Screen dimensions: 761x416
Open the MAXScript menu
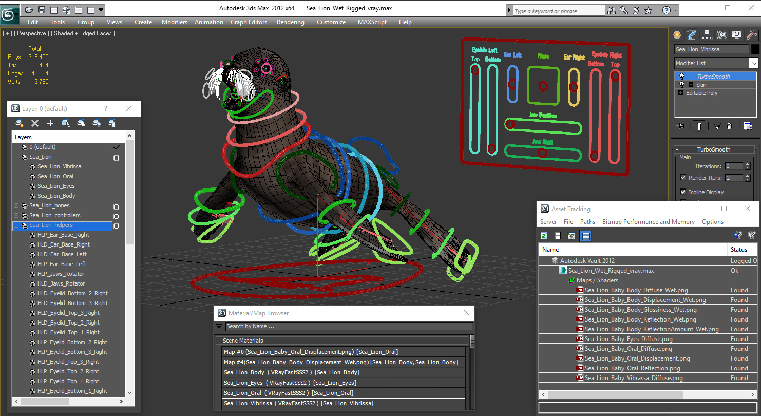coord(372,22)
